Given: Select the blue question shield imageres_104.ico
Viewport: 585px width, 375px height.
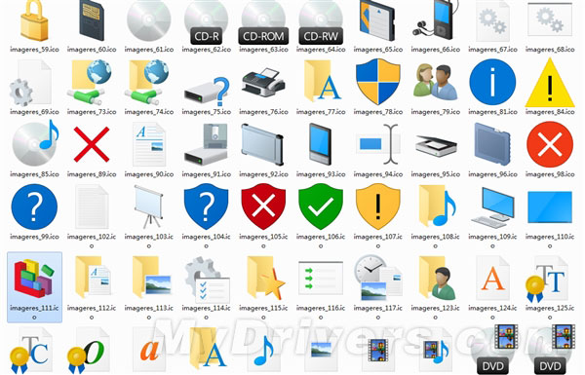Looking at the screenshot, I should tap(207, 206).
